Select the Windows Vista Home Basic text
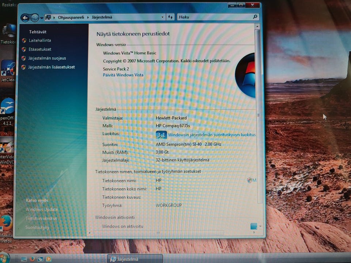This screenshot has height=263, width=351. point(129,53)
